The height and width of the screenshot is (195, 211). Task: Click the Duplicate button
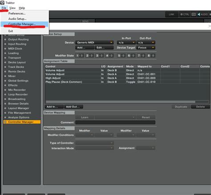tap(181, 107)
